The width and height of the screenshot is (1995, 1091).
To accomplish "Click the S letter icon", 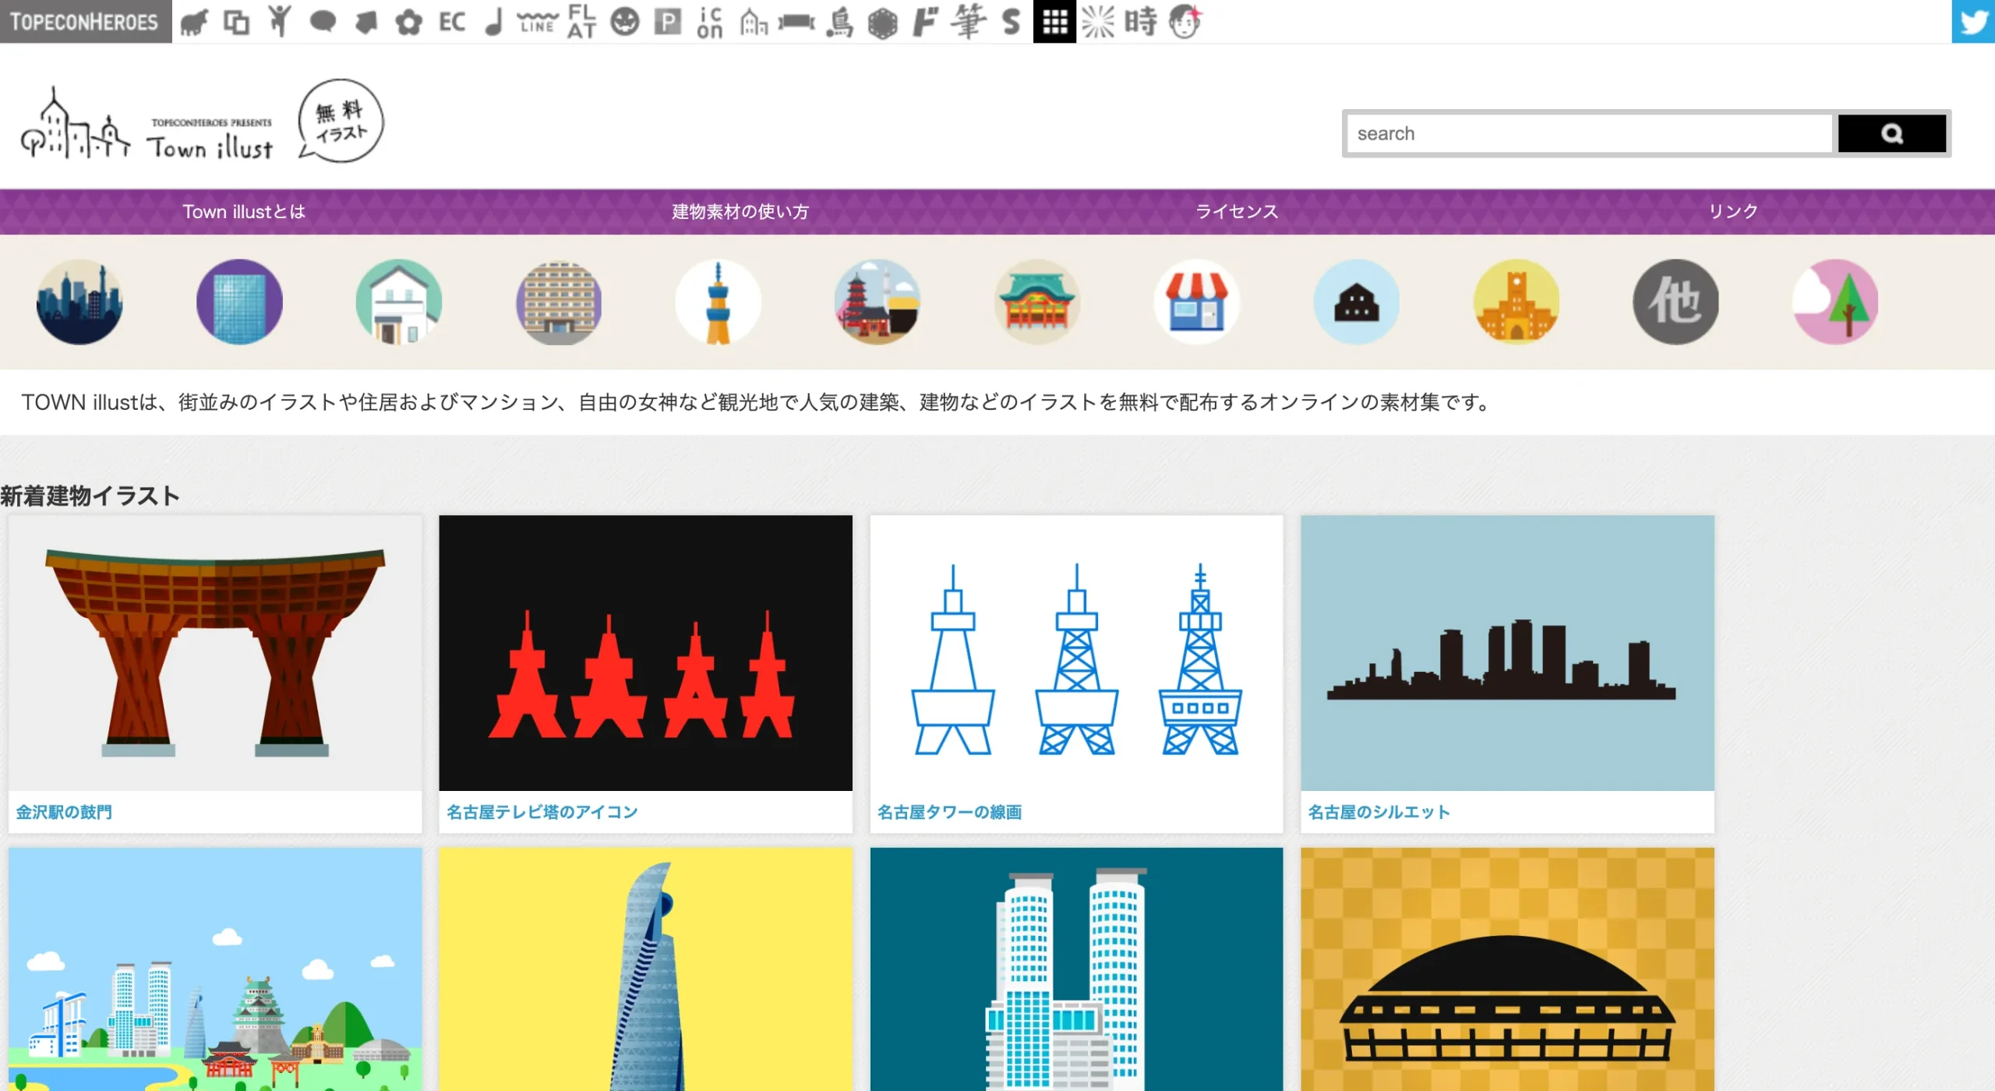I will tap(1011, 22).
